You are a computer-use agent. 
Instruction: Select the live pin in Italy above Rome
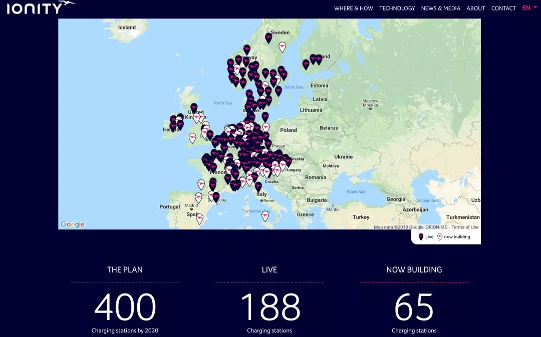tap(258, 187)
